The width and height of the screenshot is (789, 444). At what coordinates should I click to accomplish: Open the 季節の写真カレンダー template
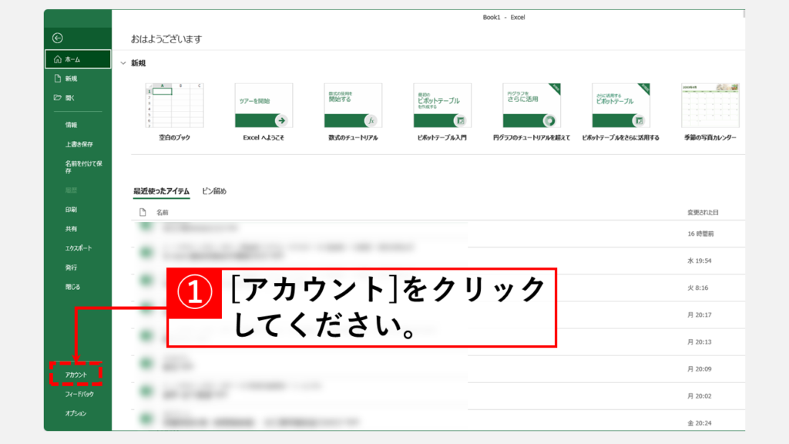(710, 112)
